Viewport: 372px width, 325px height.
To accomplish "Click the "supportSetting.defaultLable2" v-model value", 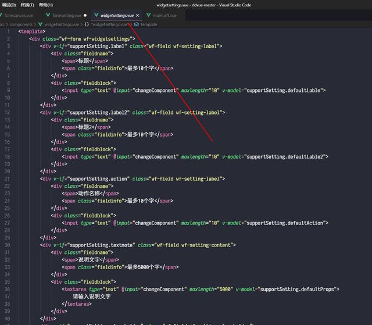I will tap(285, 156).
